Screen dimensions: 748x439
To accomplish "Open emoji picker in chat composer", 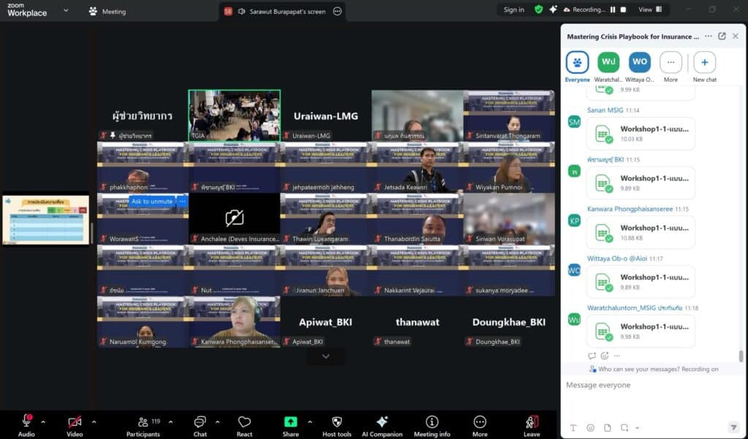I will pyautogui.click(x=590, y=427).
